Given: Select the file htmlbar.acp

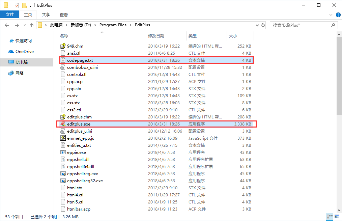Looking at the screenshot, I should coord(156,209).
